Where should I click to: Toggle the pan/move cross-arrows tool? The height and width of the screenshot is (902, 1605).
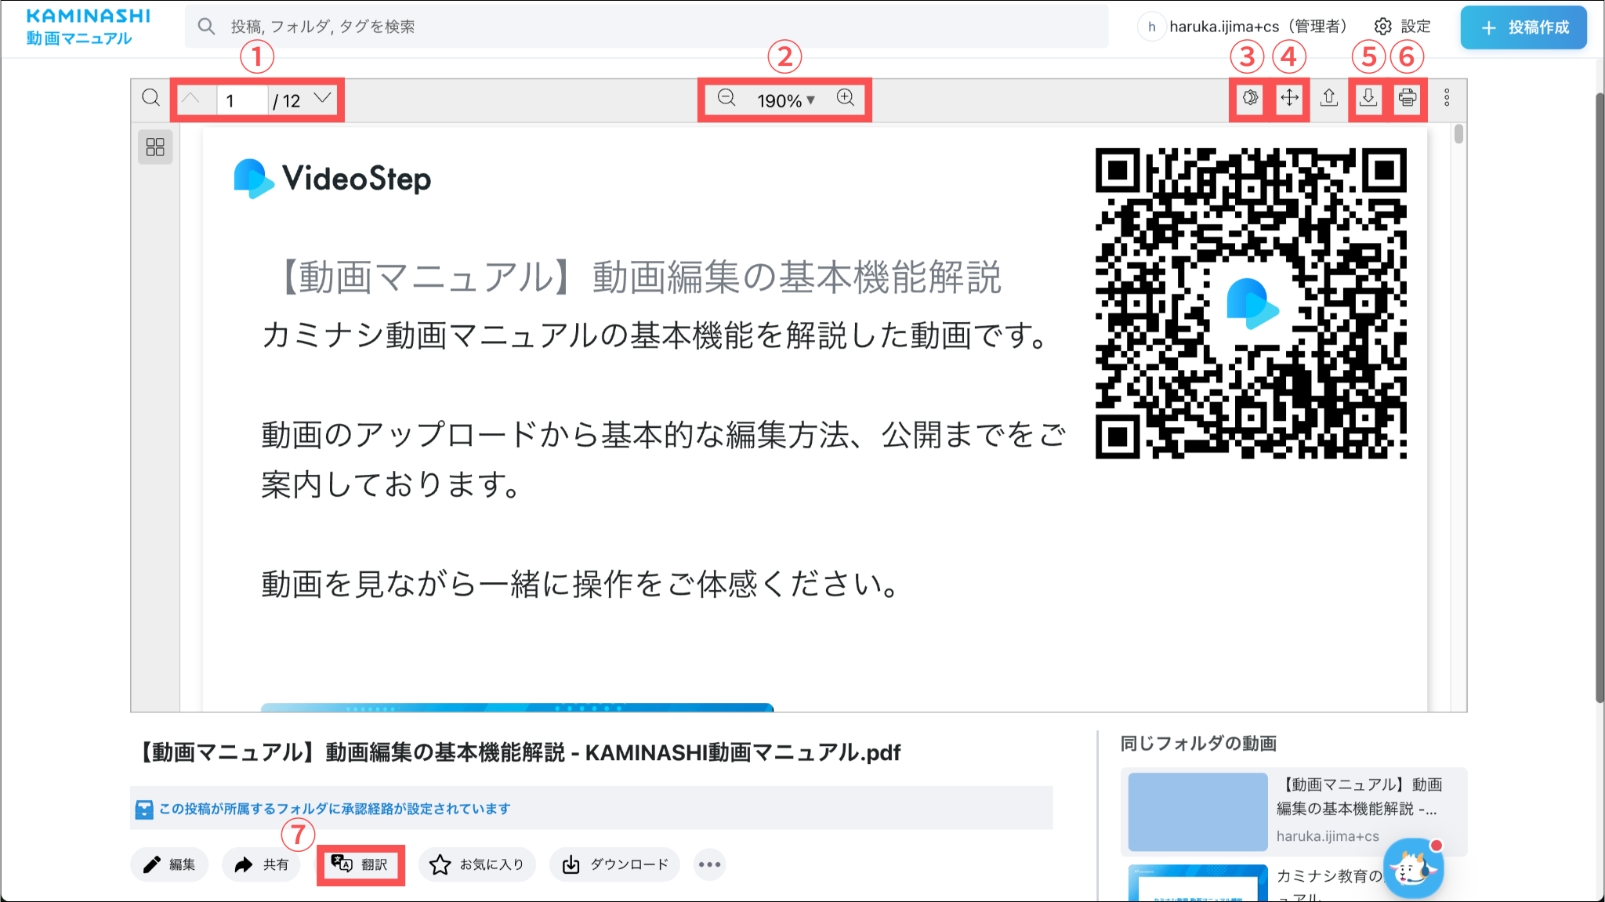tap(1289, 98)
